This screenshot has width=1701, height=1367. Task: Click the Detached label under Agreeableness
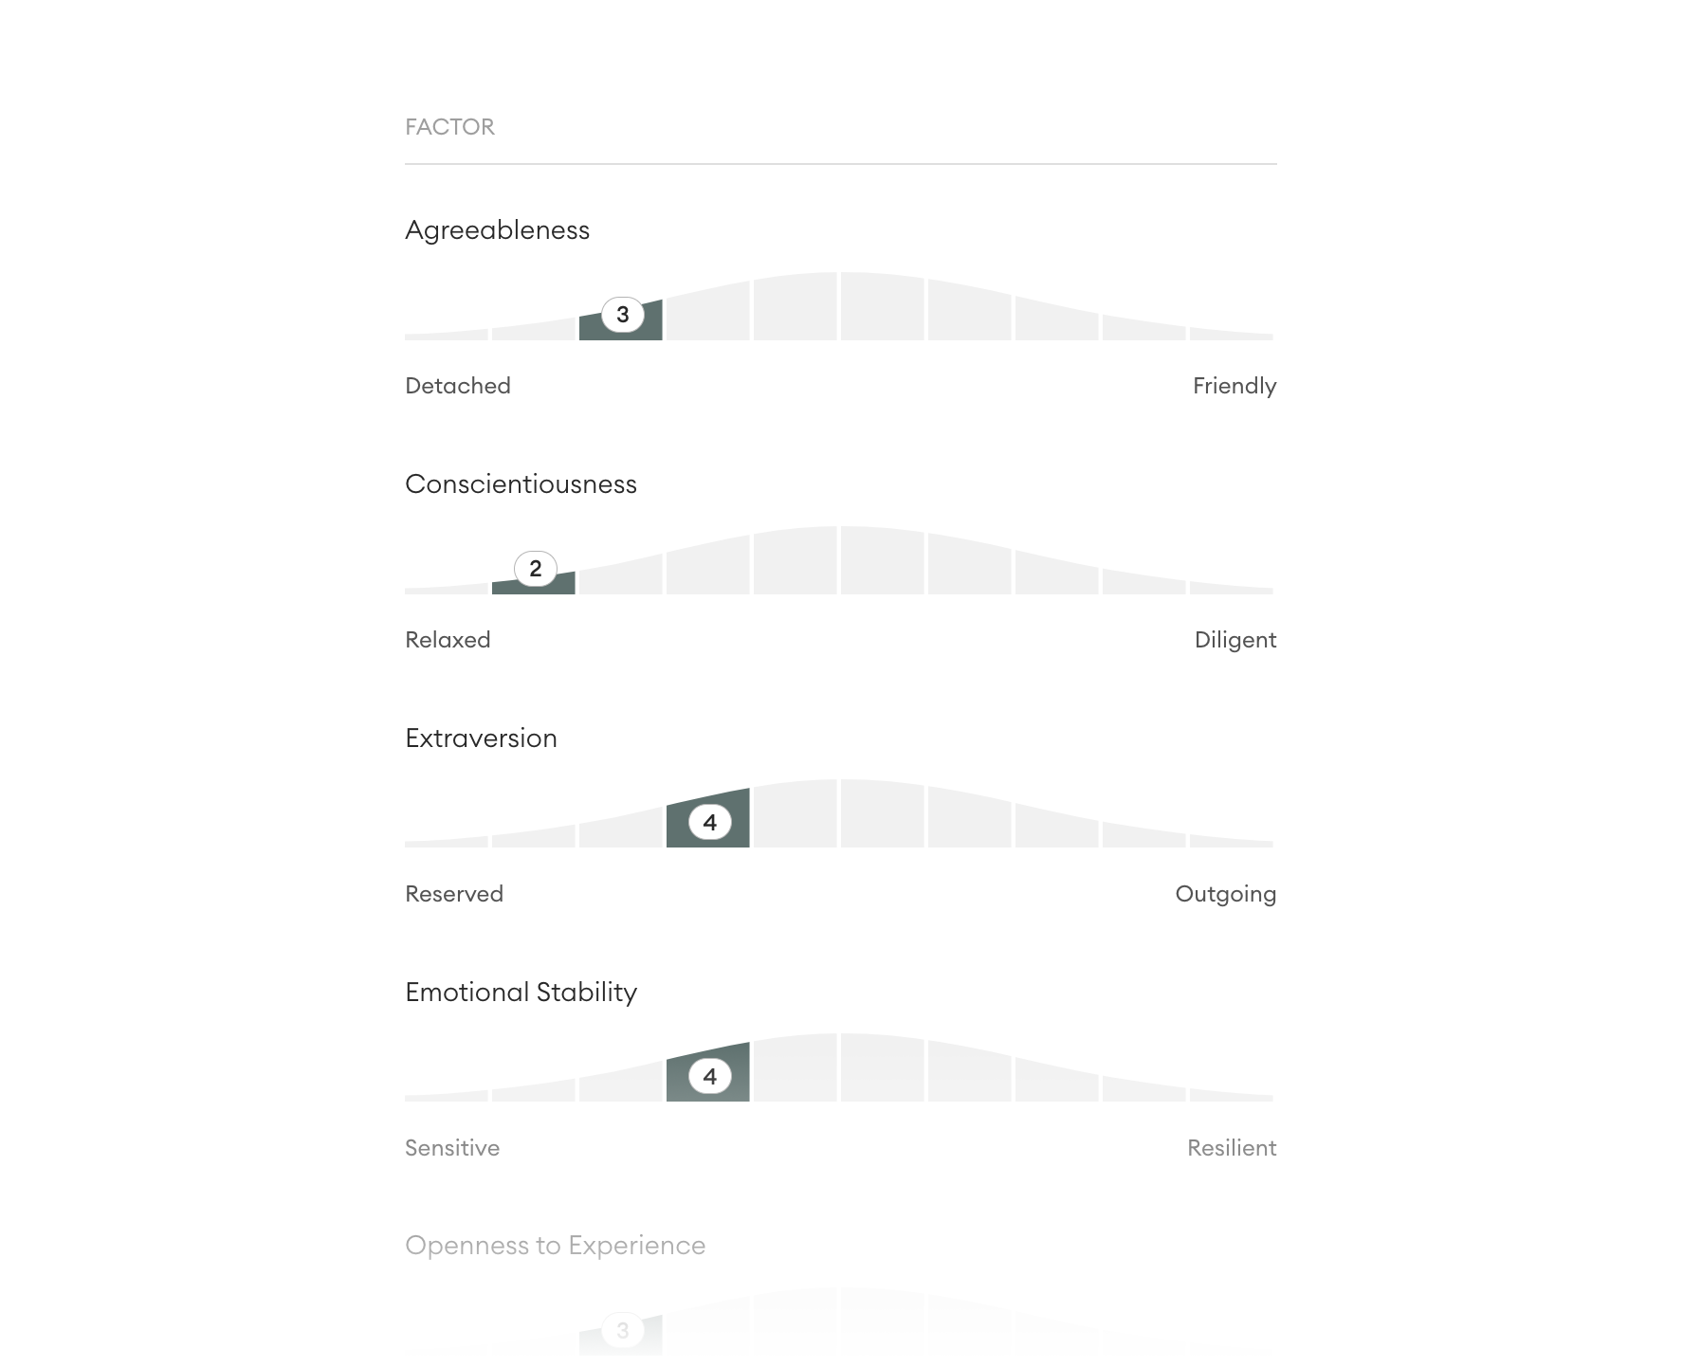point(458,386)
